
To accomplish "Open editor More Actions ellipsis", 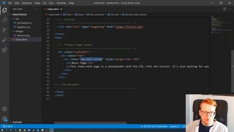I will (230, 9).
